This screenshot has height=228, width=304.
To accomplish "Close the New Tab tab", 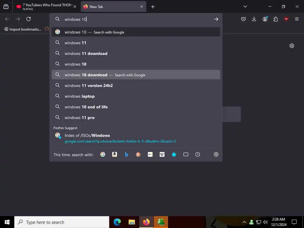I will point(142,7).
